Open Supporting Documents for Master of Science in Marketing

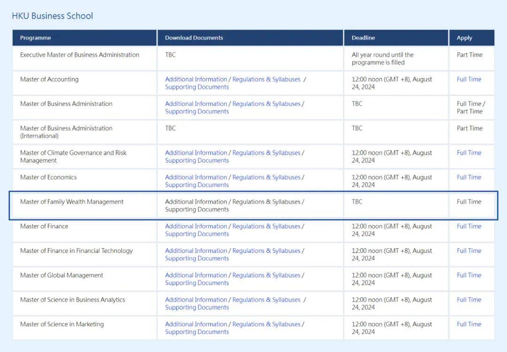(x=197, y=332)
